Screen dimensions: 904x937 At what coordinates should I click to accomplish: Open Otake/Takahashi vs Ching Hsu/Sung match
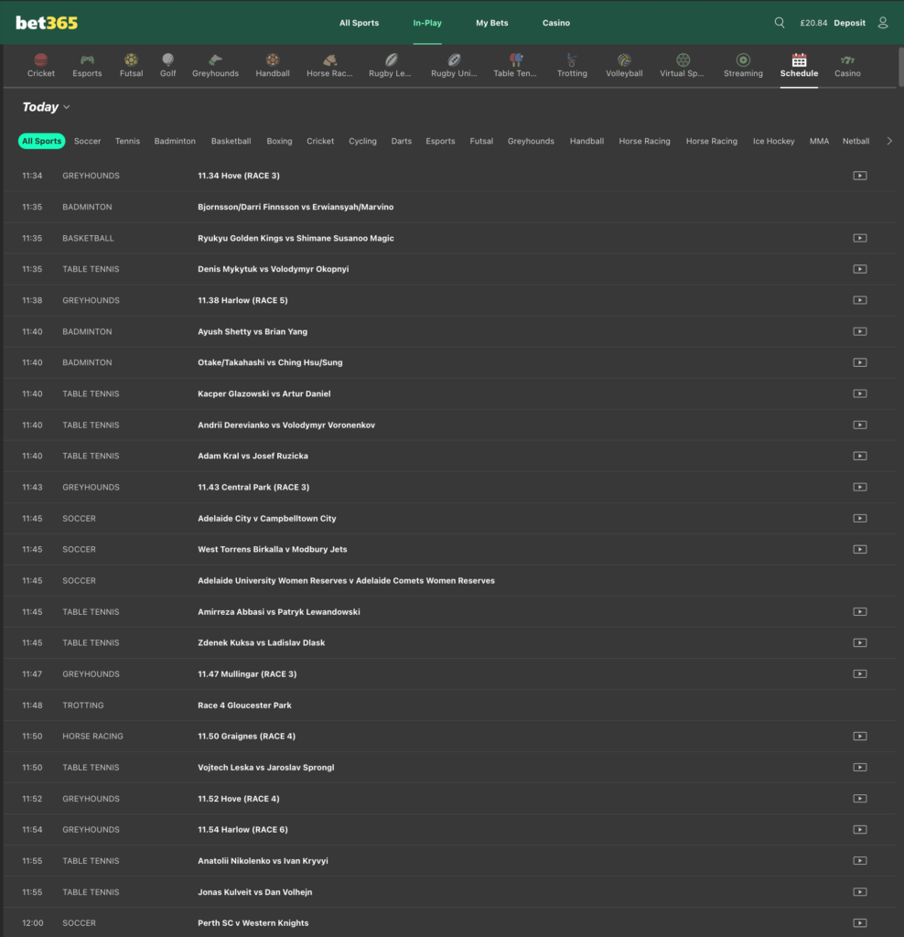tap(270, 362)
